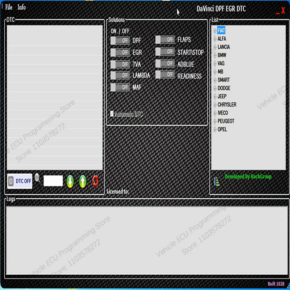Click the DTC OFF button
290x290 pixels.
click(x=20, y=181)
